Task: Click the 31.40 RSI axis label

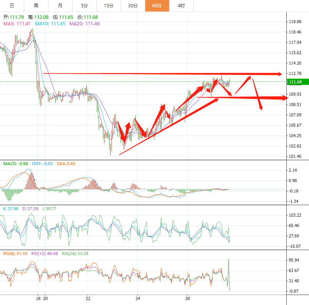Action: coord(294,281)
